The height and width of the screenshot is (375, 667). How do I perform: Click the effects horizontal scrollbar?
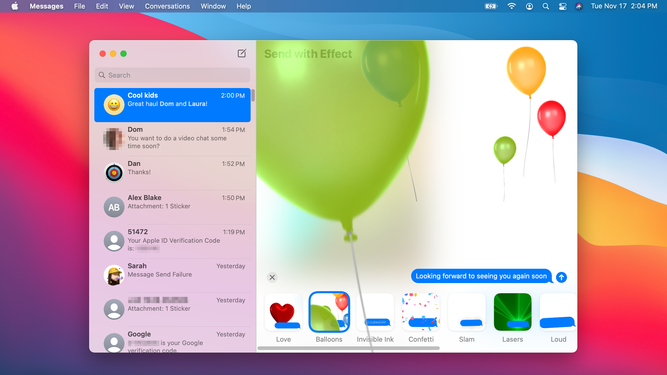point(348,348)
